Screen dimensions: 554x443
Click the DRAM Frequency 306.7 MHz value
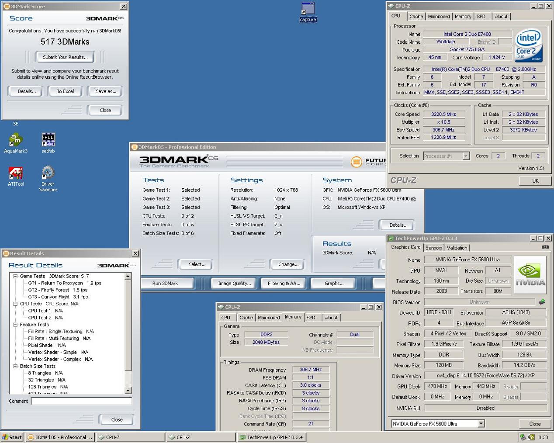click(311, 370)
